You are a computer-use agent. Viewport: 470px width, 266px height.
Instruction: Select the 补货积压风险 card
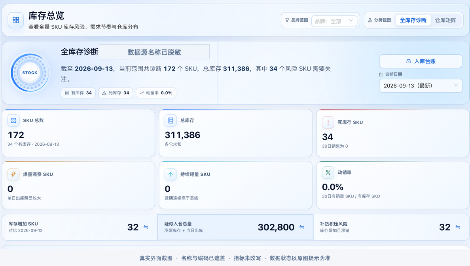[391, 227]
